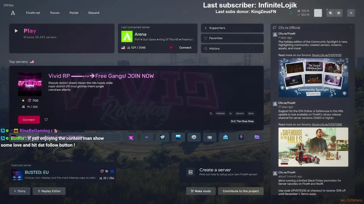Select the roleplay tag
The width and height of the screenshot is (364, 204).
(220, 113)
